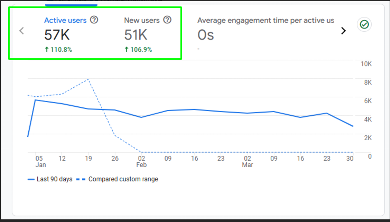Toggle the Last 90 days legend text
Screen dimensions: 390x222
(54, 179)
